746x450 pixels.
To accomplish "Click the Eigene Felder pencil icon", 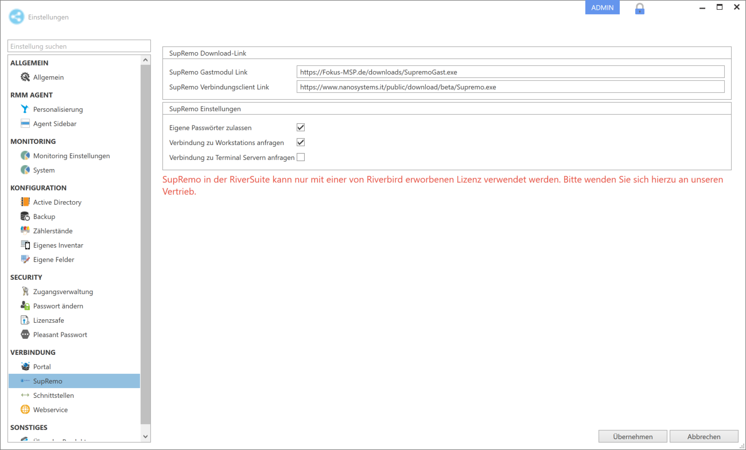I will tap(25, 259).
